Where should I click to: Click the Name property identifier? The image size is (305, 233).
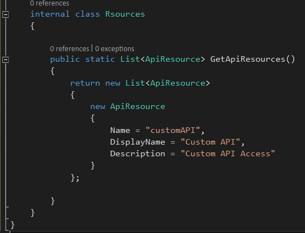click(120, 130)
